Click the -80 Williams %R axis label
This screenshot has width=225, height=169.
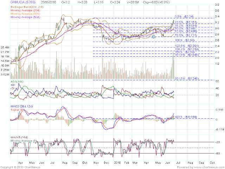217,154
